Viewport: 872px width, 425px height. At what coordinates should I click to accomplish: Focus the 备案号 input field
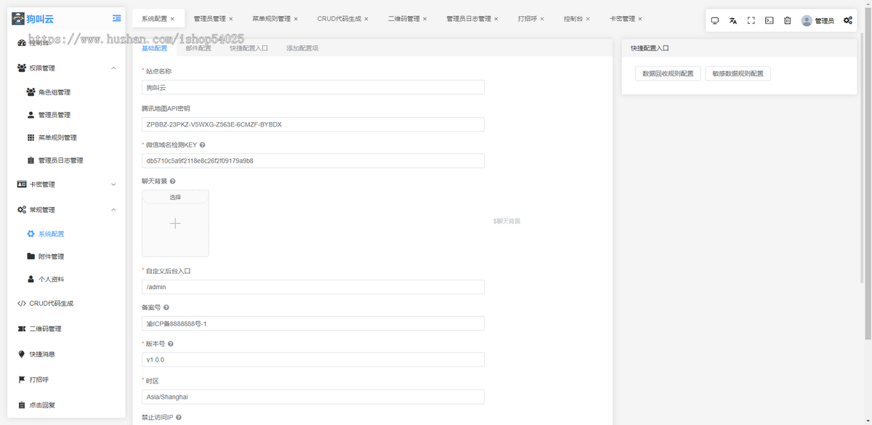click(313, 323)
